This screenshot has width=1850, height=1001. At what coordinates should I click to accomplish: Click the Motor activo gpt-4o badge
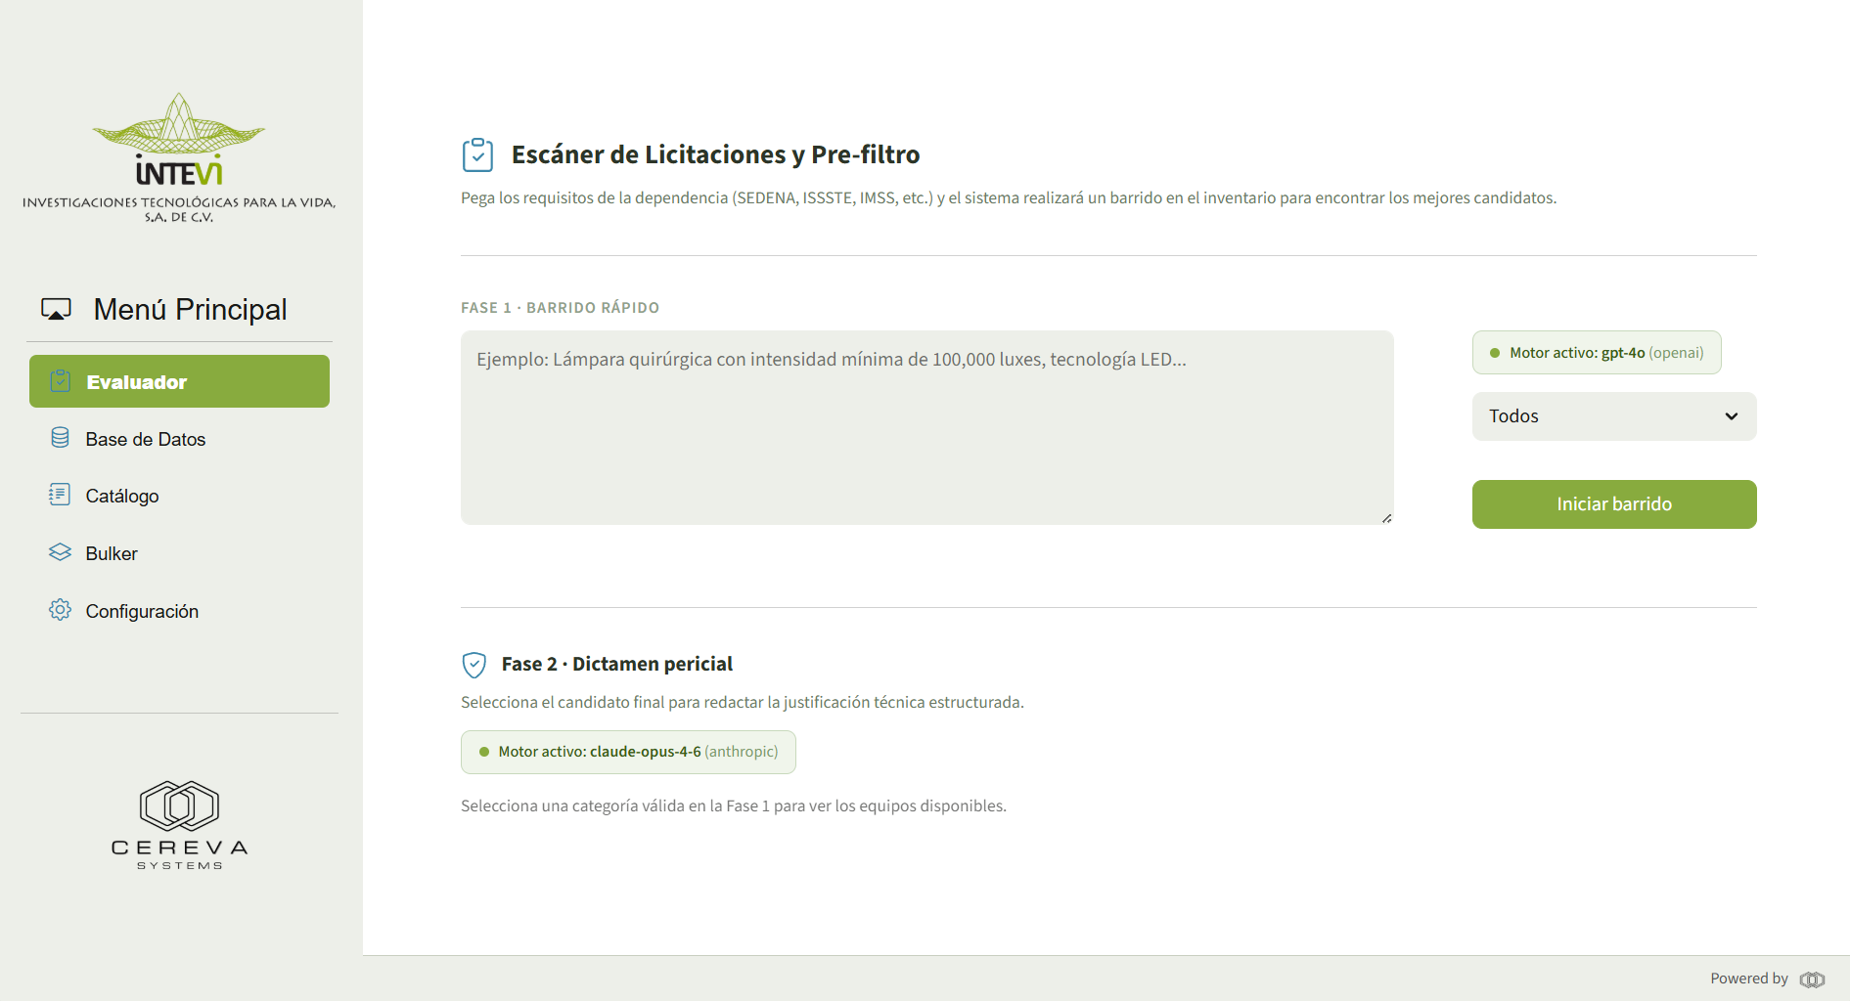coord(1597,353)
